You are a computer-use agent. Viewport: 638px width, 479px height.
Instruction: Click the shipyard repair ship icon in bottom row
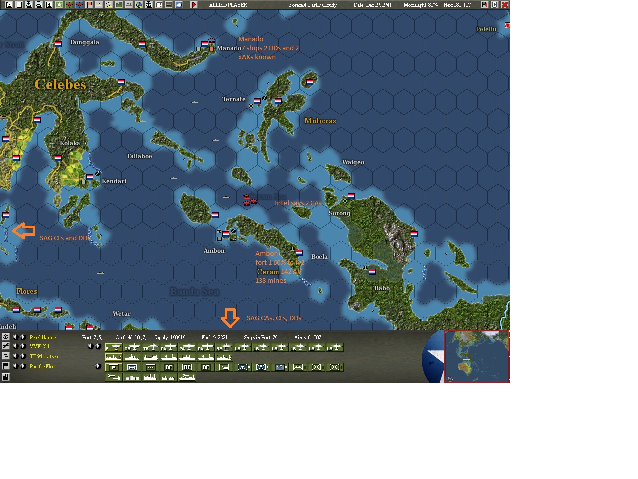187,377
